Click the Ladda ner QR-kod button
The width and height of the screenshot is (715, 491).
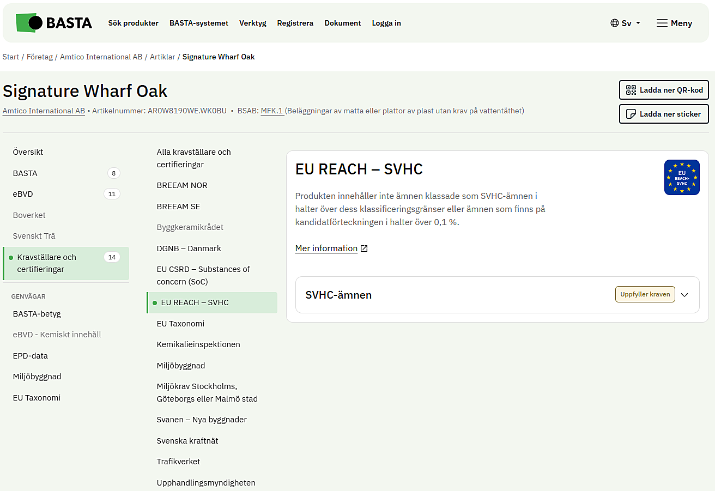664,90
